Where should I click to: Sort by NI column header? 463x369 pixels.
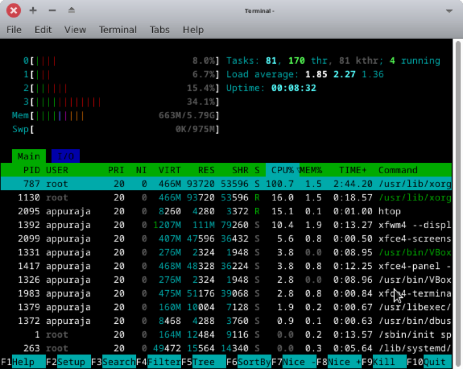pyautogui.click(x=141, y=170)
